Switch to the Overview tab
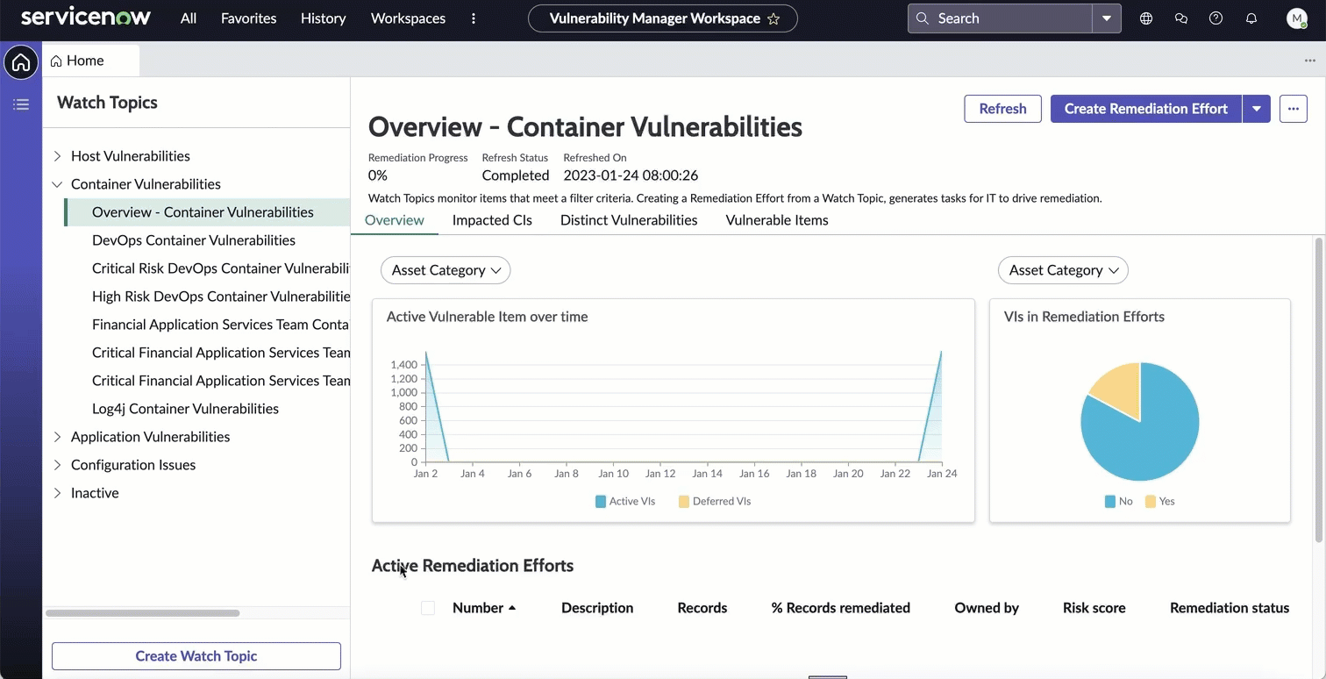Image resolution: width=1326 pixels, height=679 pixels. [x=395, y=220]
